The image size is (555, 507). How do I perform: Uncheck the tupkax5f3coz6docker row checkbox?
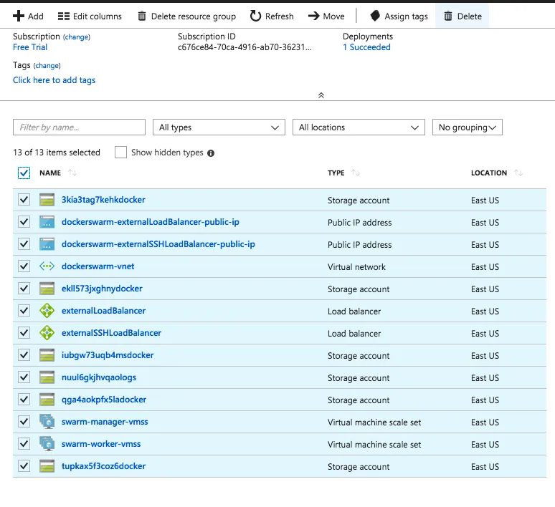click(24, 466)
